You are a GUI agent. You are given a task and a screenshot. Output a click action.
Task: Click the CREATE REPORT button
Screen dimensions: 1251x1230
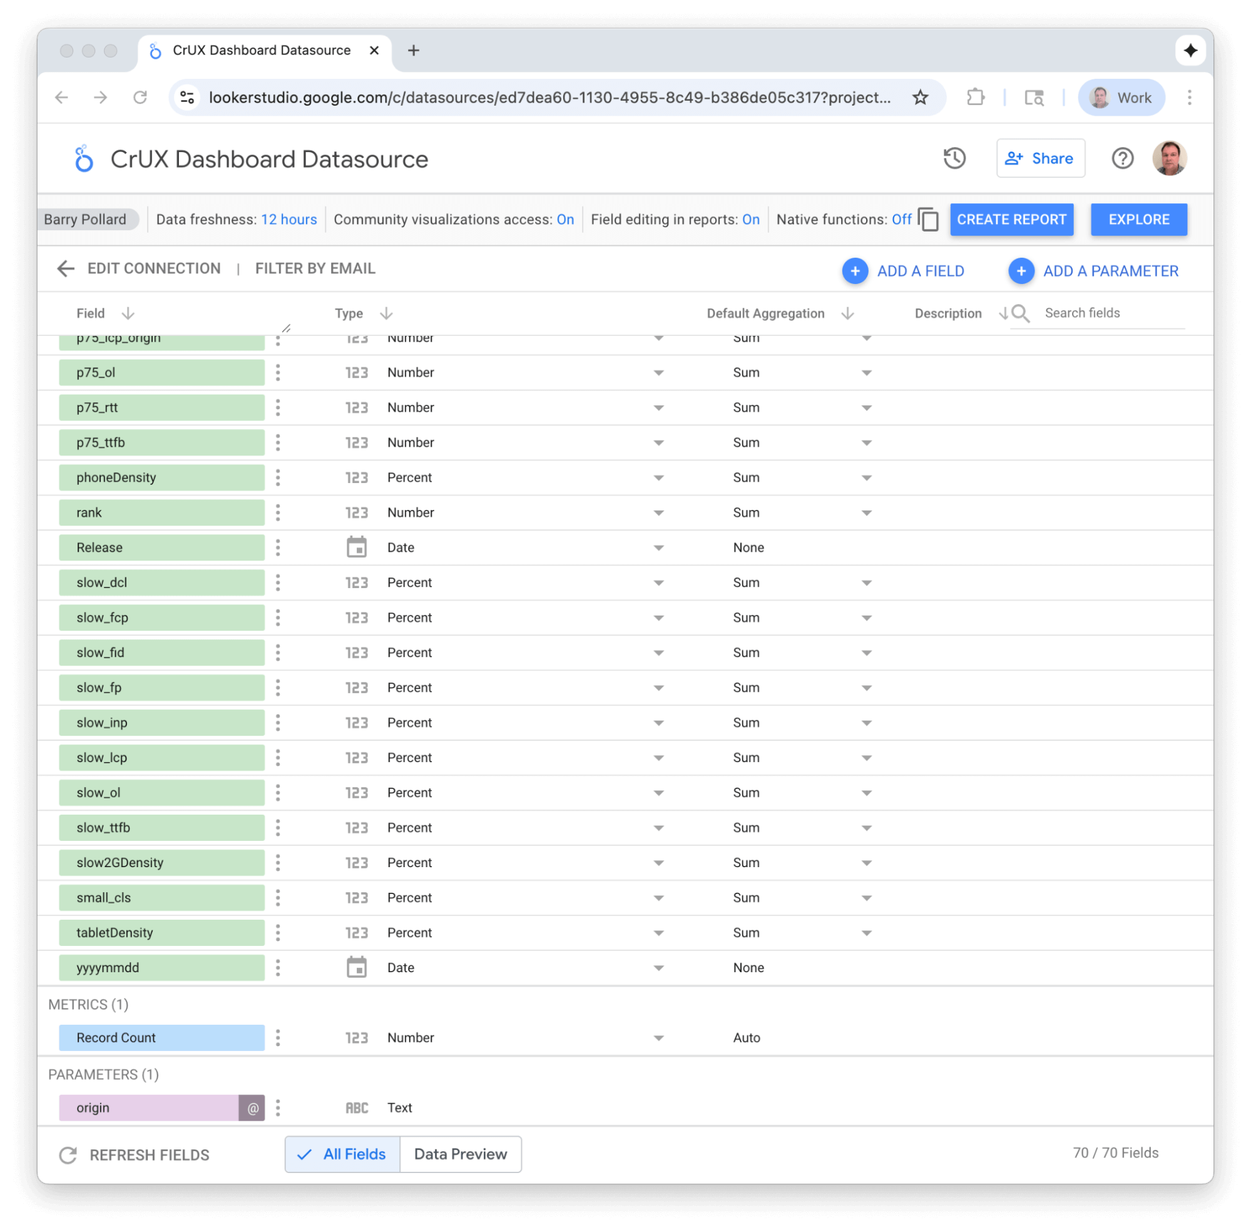pos(1012,220)
